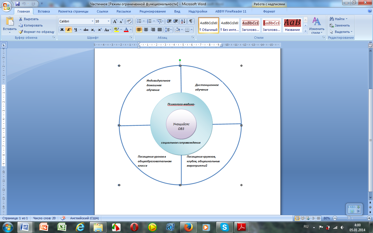Toggle italic (К) formatting off
Image resolution: width=373 pixels, height=233 pixels.
point(69,30)
